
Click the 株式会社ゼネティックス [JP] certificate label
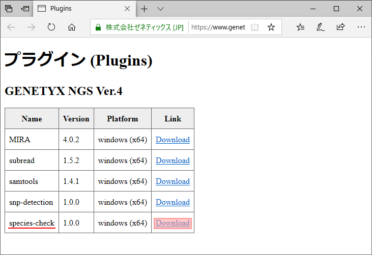coord(145,27)
